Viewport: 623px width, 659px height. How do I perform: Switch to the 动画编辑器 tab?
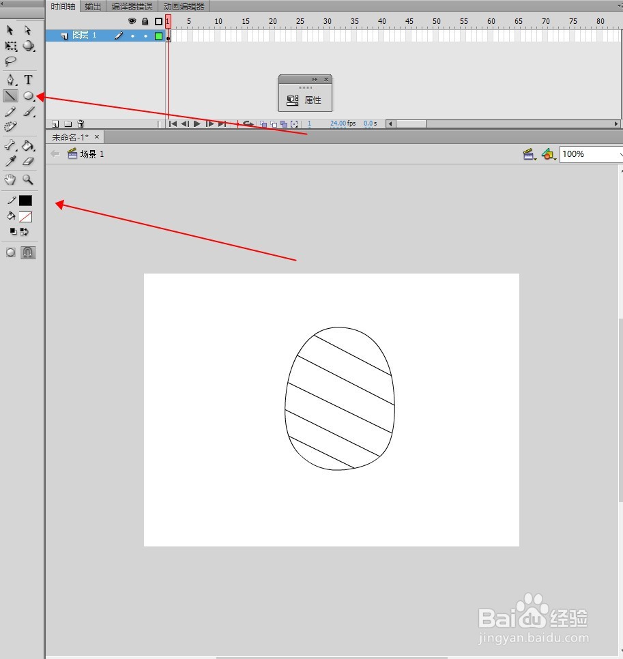point(183,6)
